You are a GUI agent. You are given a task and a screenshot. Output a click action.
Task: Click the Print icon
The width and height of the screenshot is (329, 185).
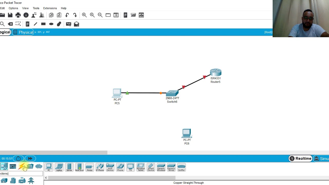[x=18, y=15]
